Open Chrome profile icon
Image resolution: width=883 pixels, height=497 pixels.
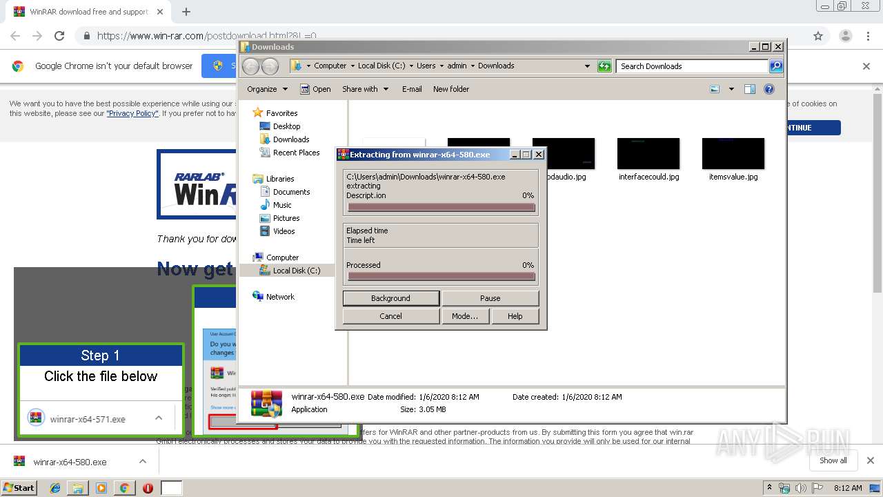tap(845, 36)
